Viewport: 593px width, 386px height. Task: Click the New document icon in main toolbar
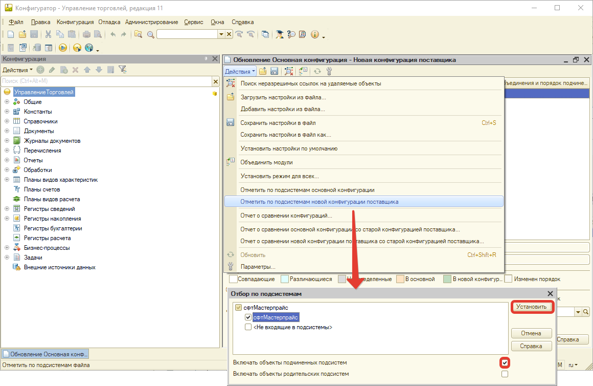11,34
